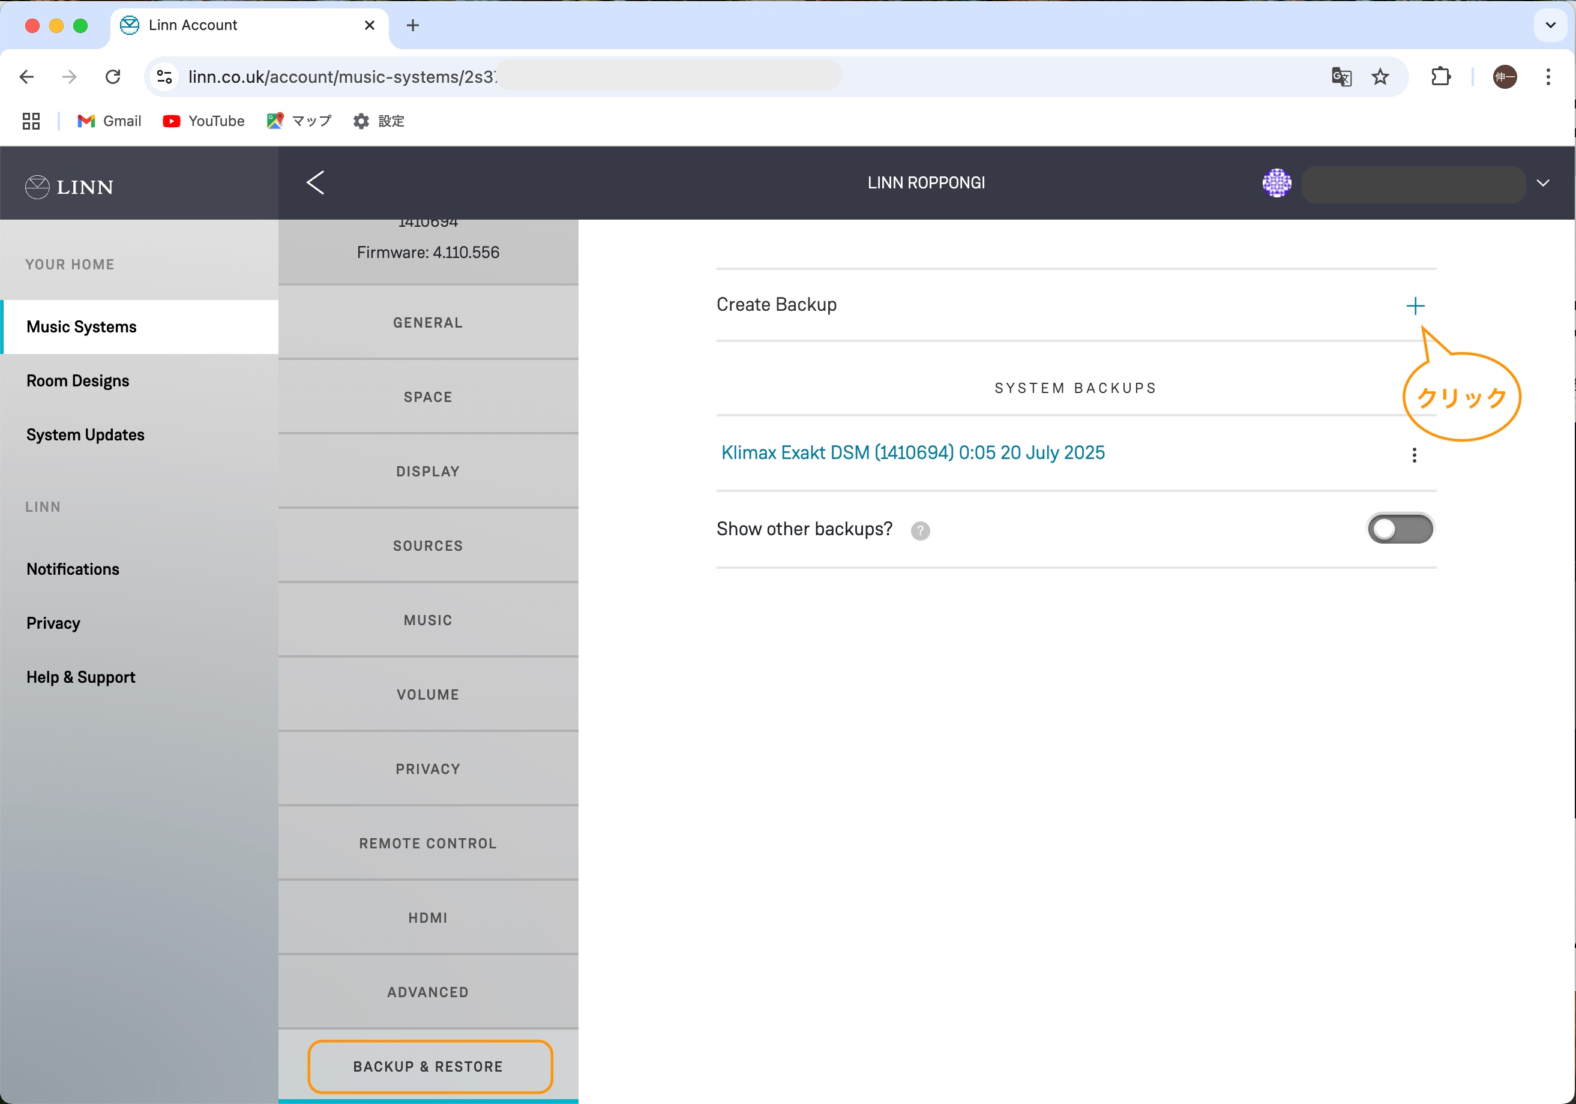Open the HDMI settings tab
Viewport: 1576px width, 1104px height.
428,918
